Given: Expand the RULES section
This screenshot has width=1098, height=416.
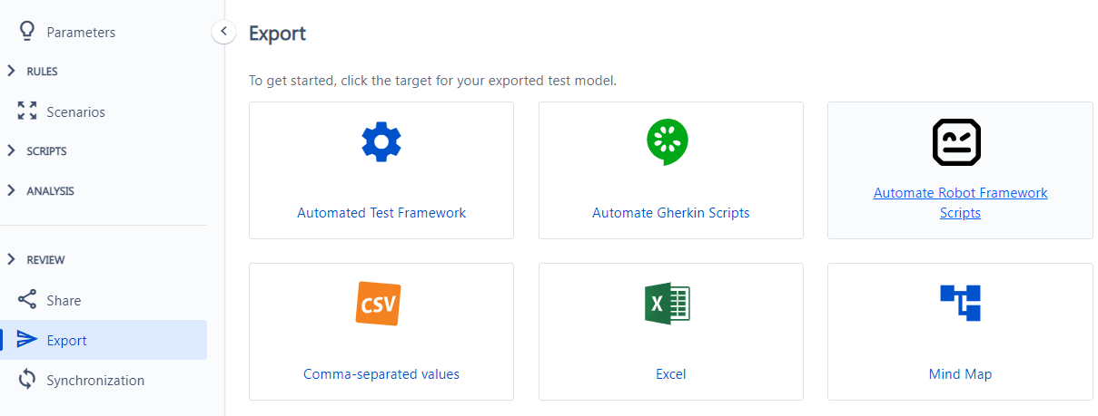Looking at the screenshot, I should [11, 71].
